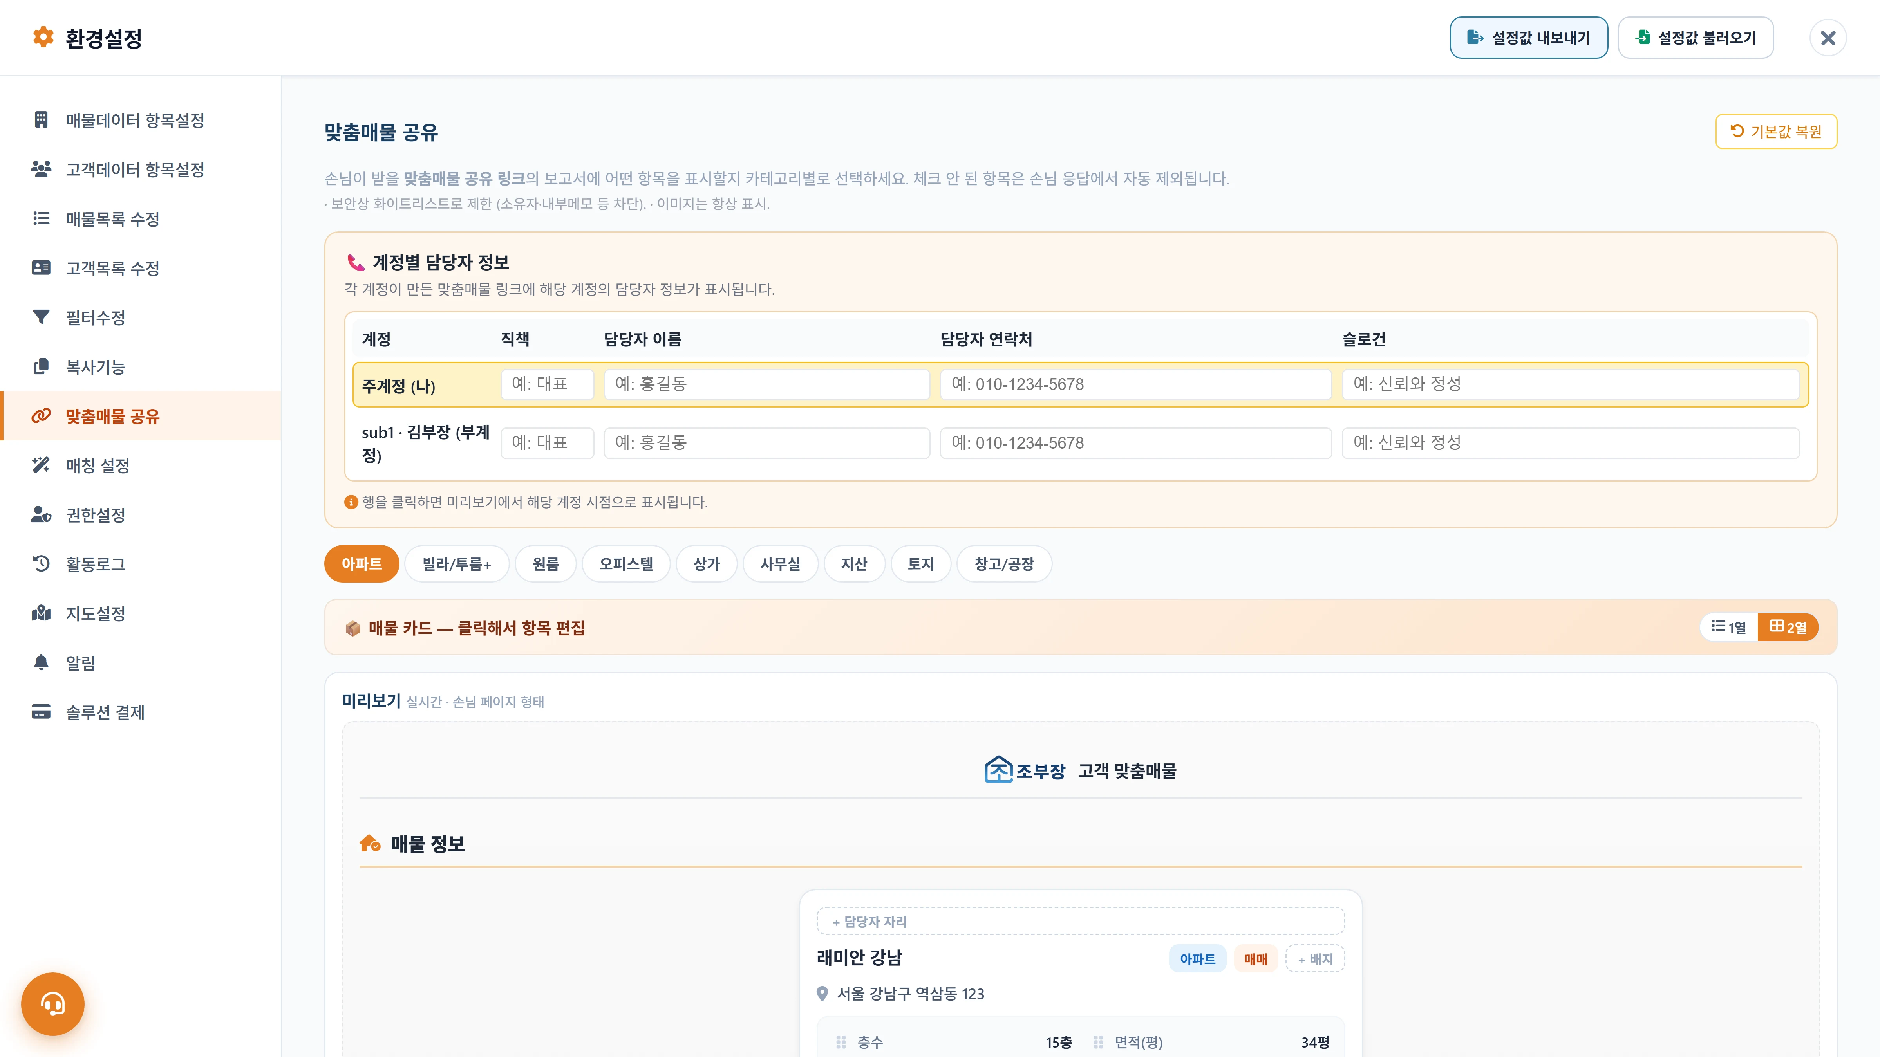Viewport: 1880px width, 1057px height.
Task: Click the magic wand icon beside 매칭 설정
Action: click(x=41, y=465)
